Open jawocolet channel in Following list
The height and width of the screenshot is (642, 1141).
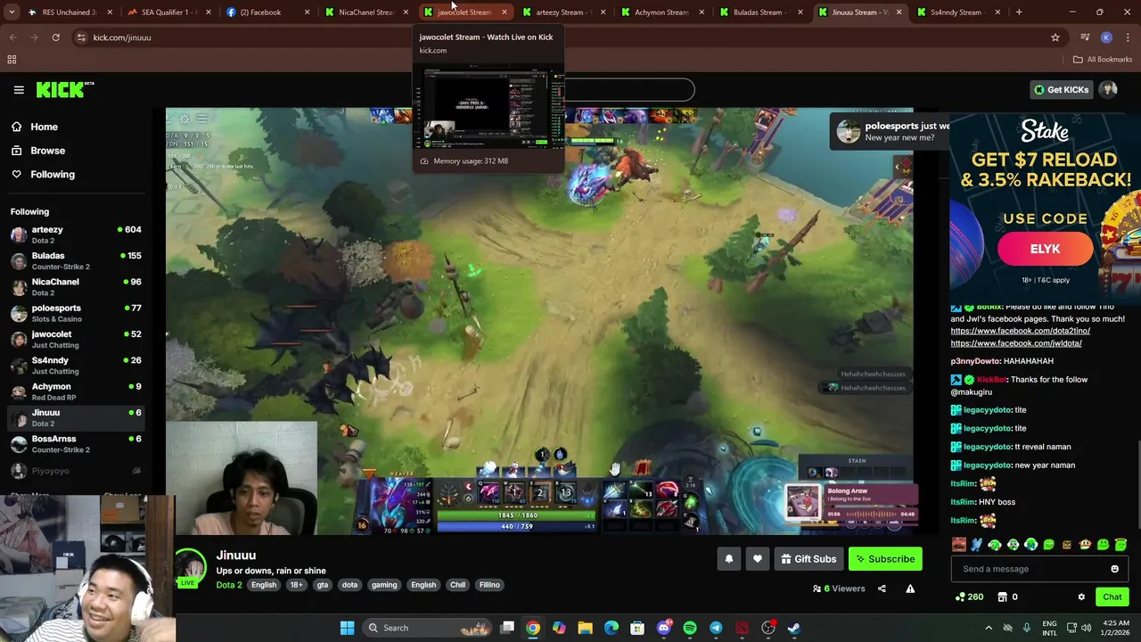click(x=76, y=339)
